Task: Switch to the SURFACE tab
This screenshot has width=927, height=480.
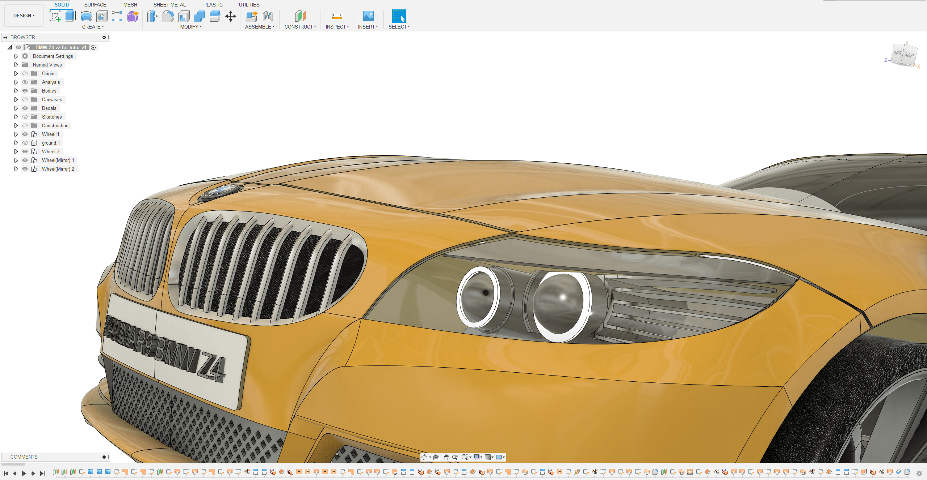Action: click(95, 5)
